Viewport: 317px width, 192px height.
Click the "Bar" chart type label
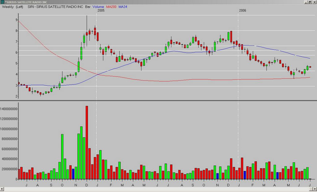point(88,7)
